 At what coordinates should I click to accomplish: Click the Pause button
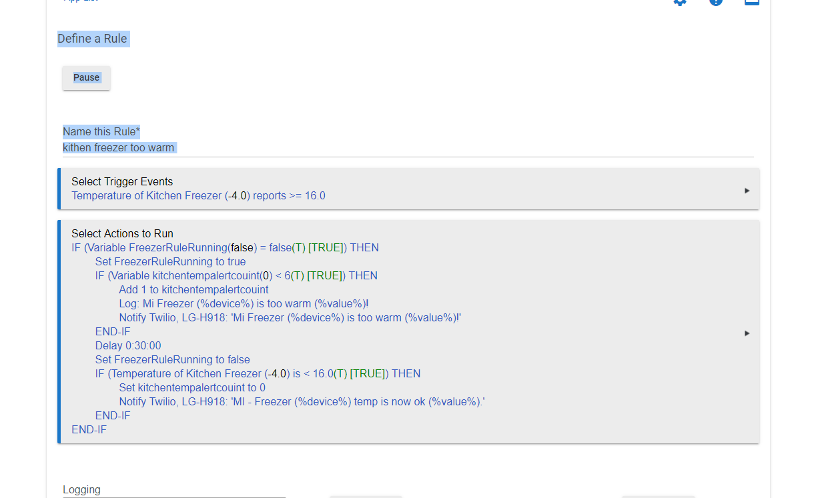point(86,77)
